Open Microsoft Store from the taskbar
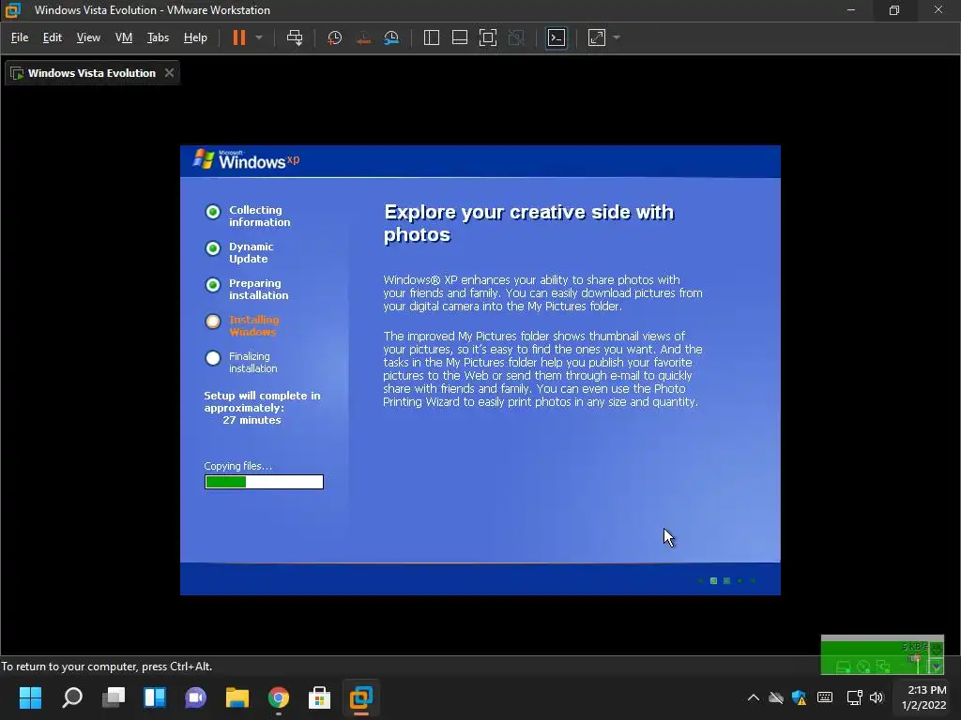 pyautogui.click(x=319, y=697)
